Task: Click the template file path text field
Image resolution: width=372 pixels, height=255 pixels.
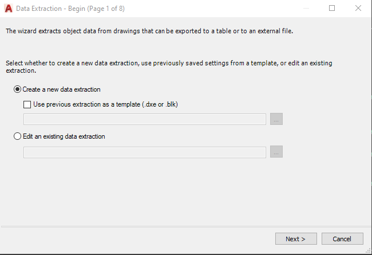Action: 145,119
